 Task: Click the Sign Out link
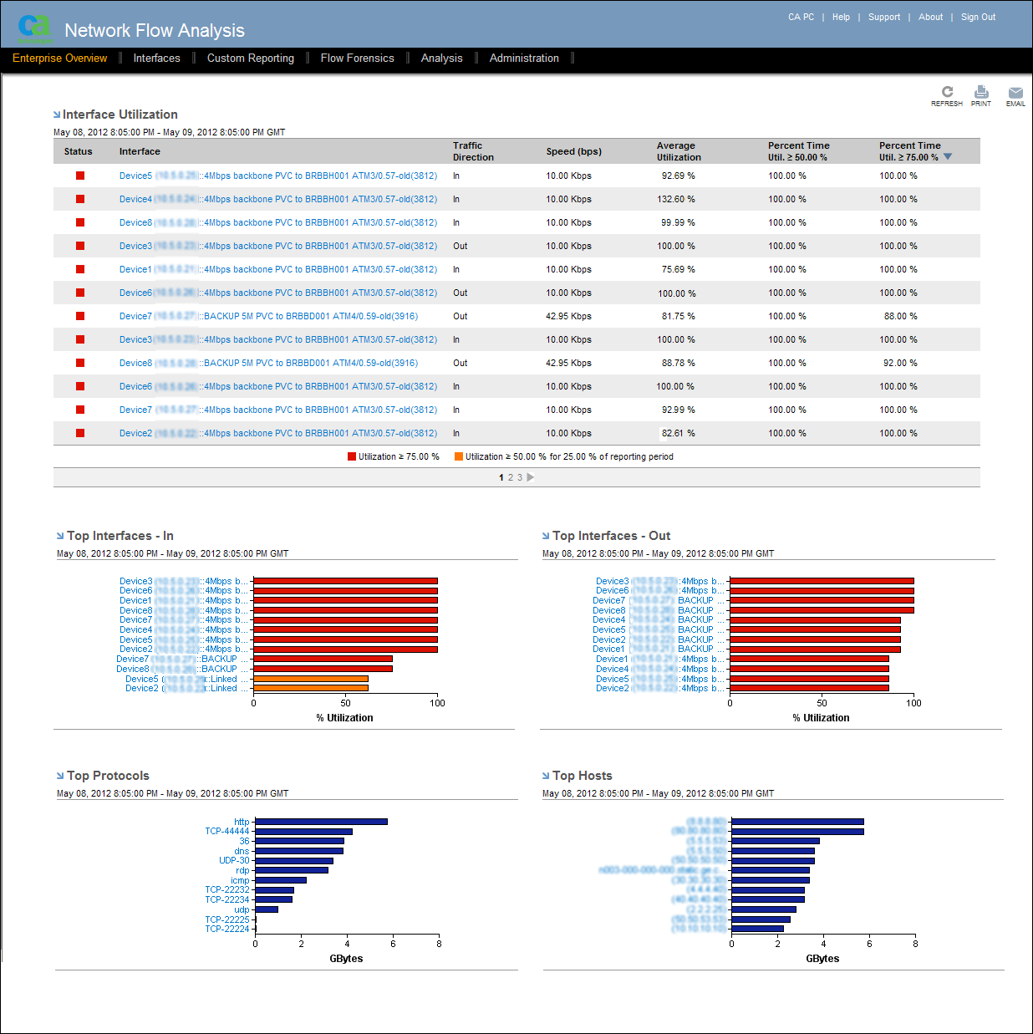click(977, 17)
